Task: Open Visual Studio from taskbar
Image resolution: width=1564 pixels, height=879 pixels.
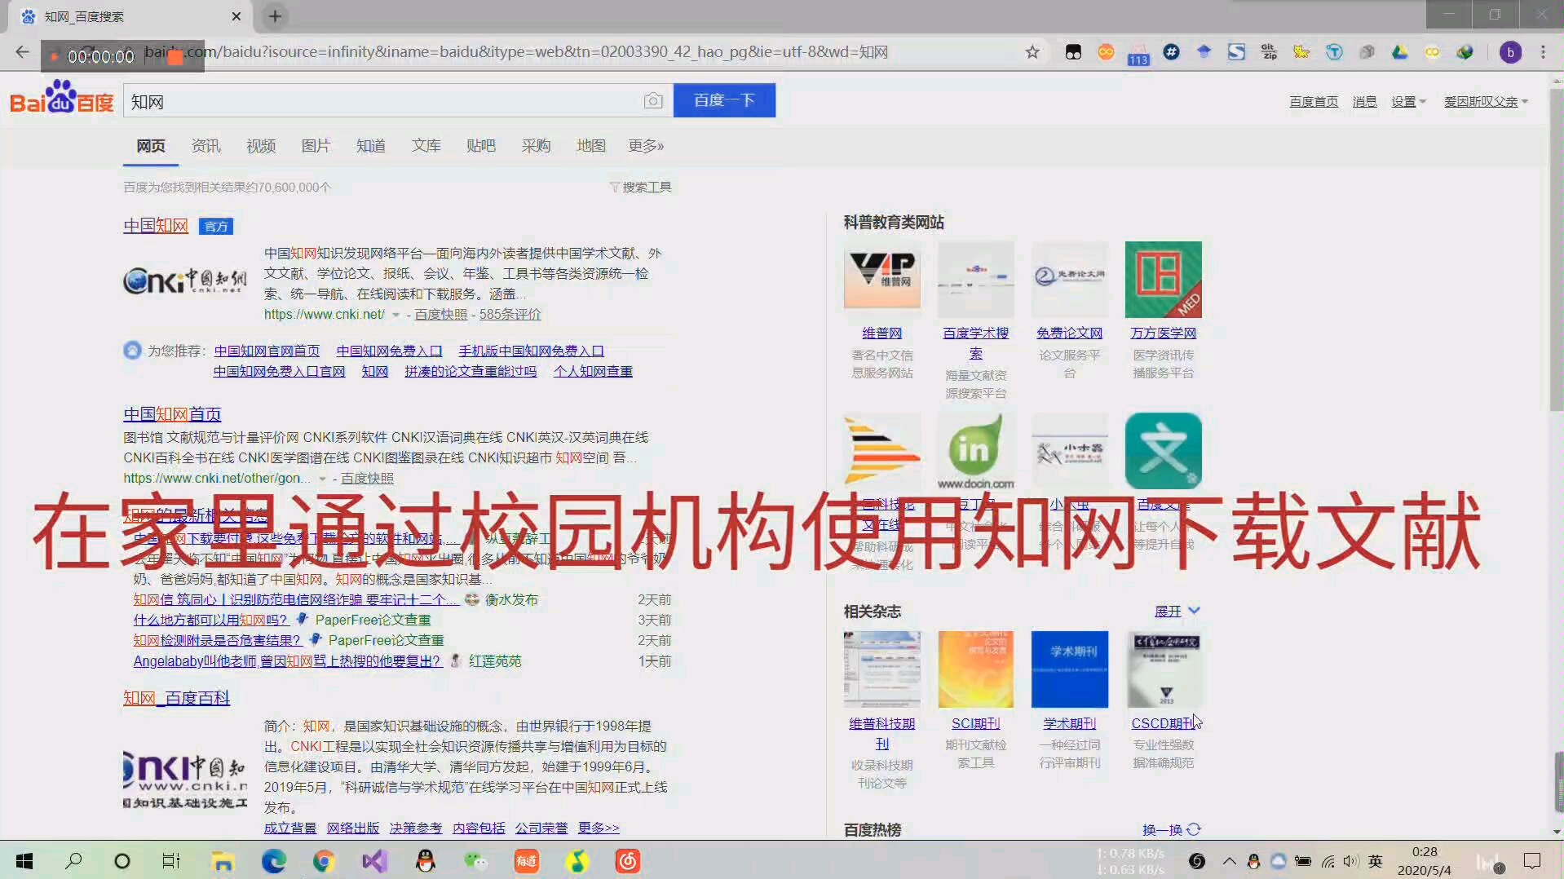Action: 374,861
